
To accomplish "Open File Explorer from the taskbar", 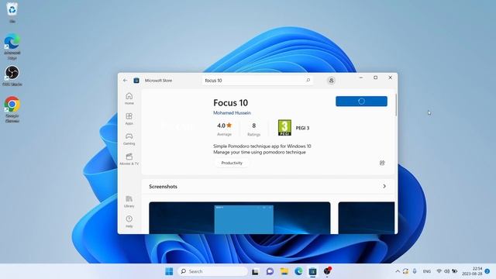I will (x=284, y=271).
